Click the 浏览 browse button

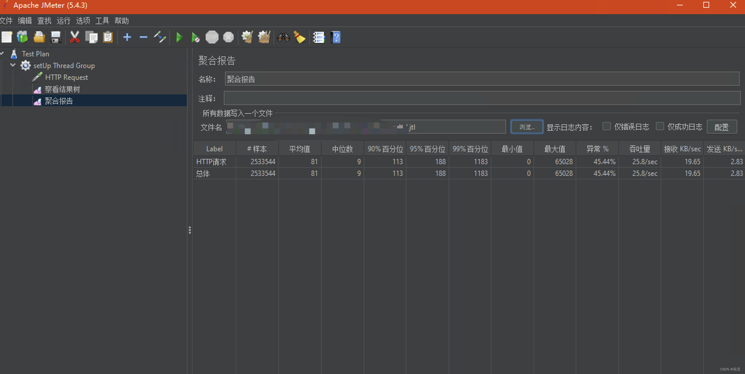(527, 127)
